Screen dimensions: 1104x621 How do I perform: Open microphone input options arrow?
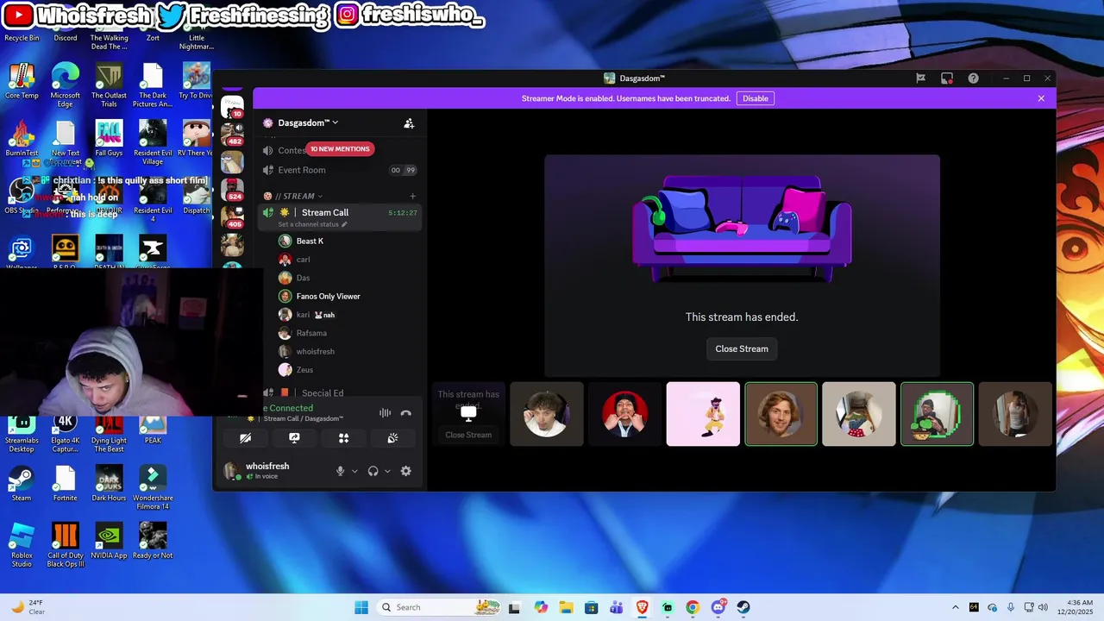pyautogui.click(x=354, y=471)
